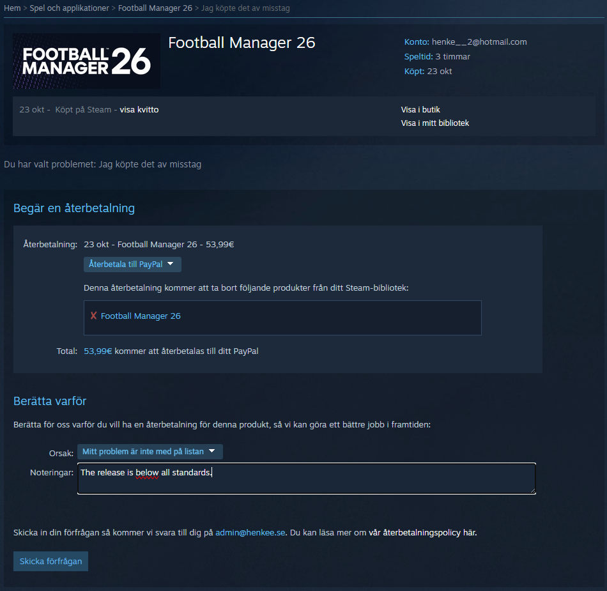Screen dimensions: 607x591
Task: Open Spel och applikationer breadcrumb link
Action: click(69, 8)
